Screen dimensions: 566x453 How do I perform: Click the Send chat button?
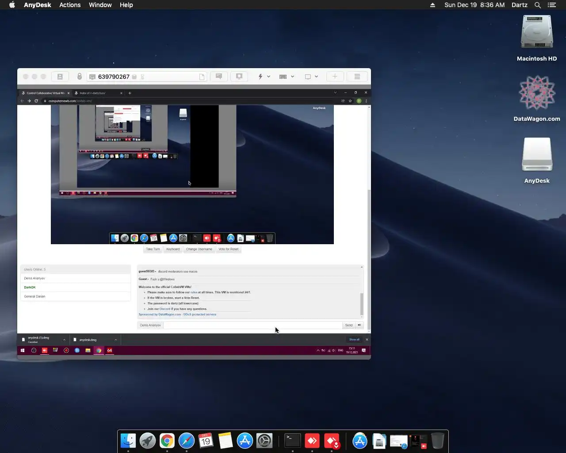[349, 325]
